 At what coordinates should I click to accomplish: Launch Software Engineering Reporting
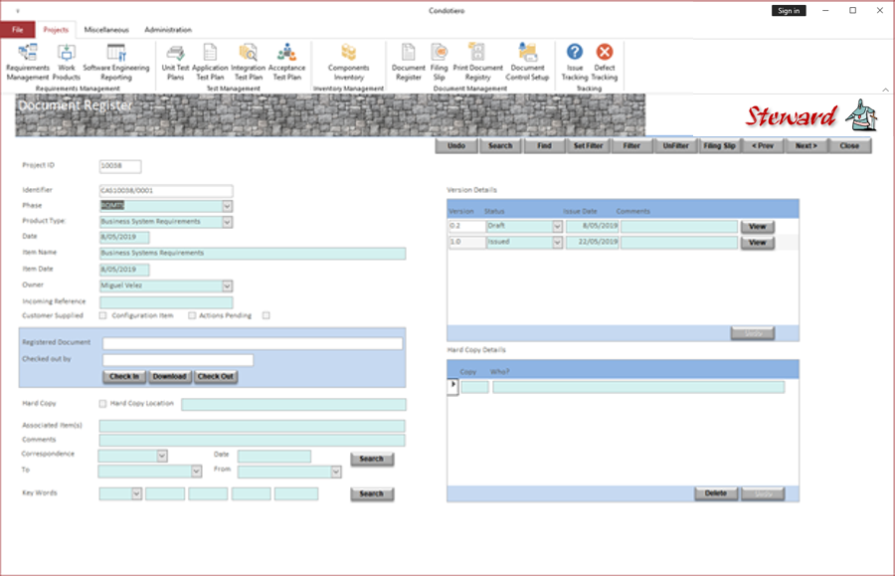click(x=116, y=62)
